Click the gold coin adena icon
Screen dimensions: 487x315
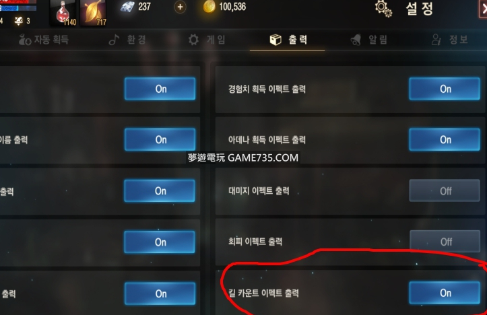pos(209,7)
